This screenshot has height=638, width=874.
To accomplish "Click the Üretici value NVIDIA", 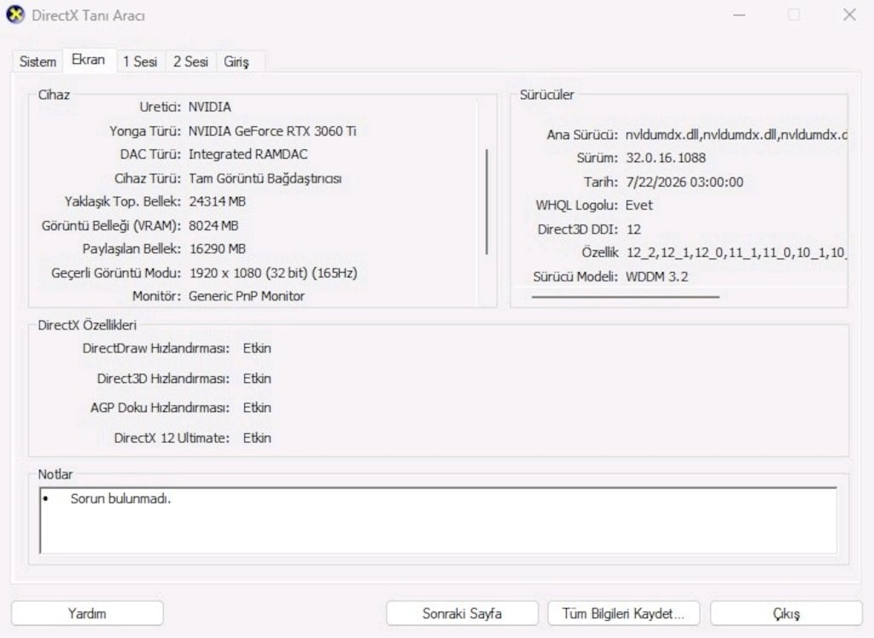I will coord(210,107).
